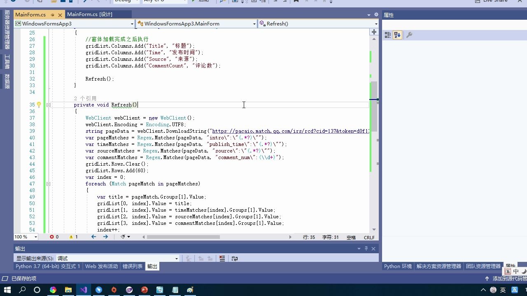Click the warning count indicator showing 1
Image resolution: width=527 pixels, height=296 pixels.
click(x=74, y=237)
